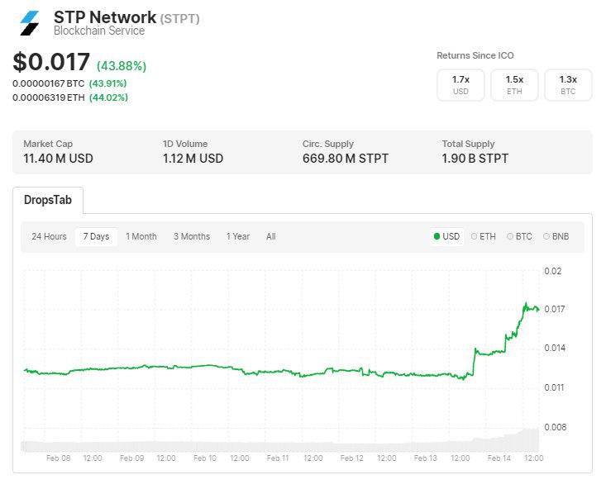606x489 pixels.
Task: Click the 1D Volume 1.12 M USD value
Action: pyautogui.click(x=193, y=159)
